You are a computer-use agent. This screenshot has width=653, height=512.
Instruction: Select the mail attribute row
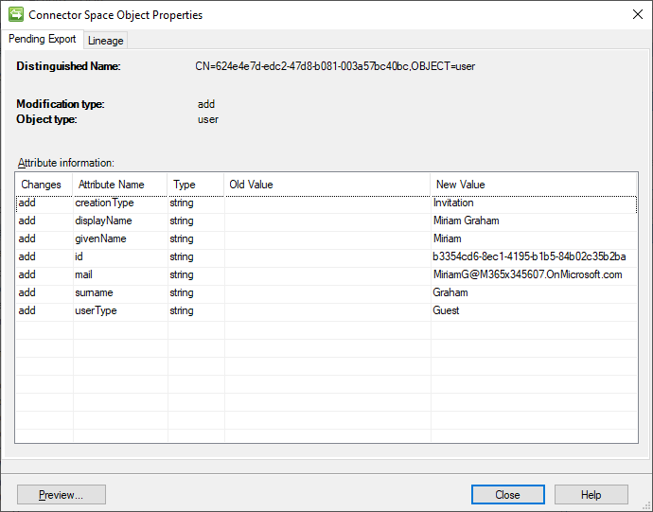(85, 274)
